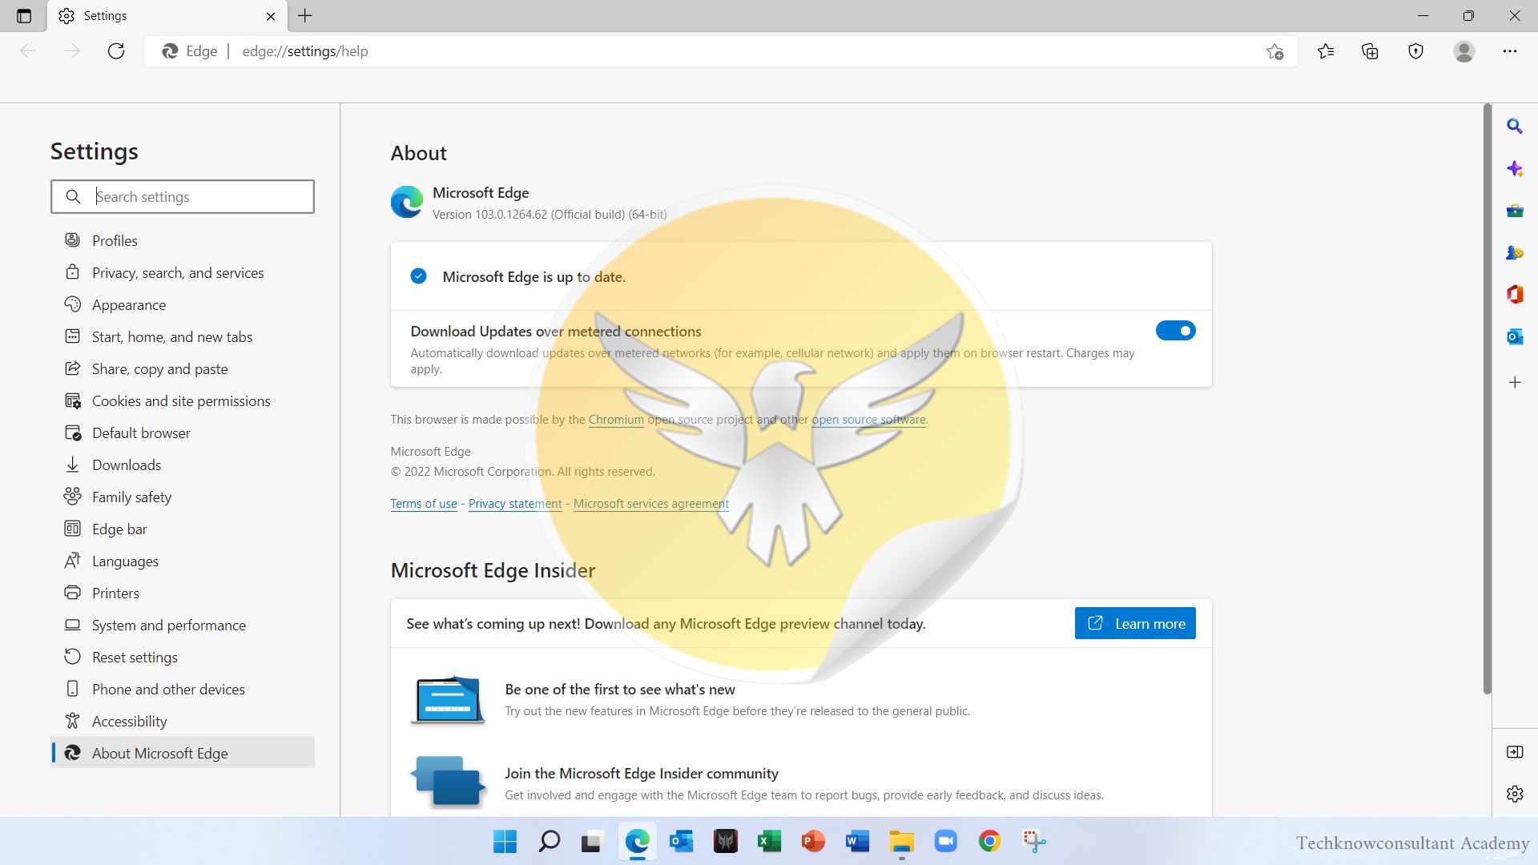Viewport: 1538px width, 865px height.
Task: Select Privacy, search, and services settings
Action: 178,273
